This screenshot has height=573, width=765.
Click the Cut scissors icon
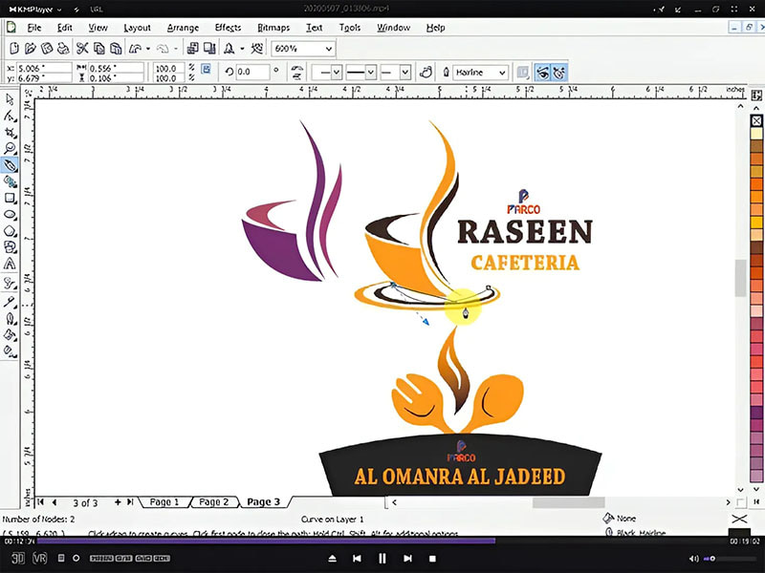point(82,48)
